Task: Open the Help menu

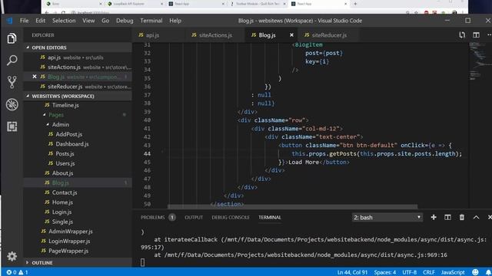Action: (x=175, y=21)
